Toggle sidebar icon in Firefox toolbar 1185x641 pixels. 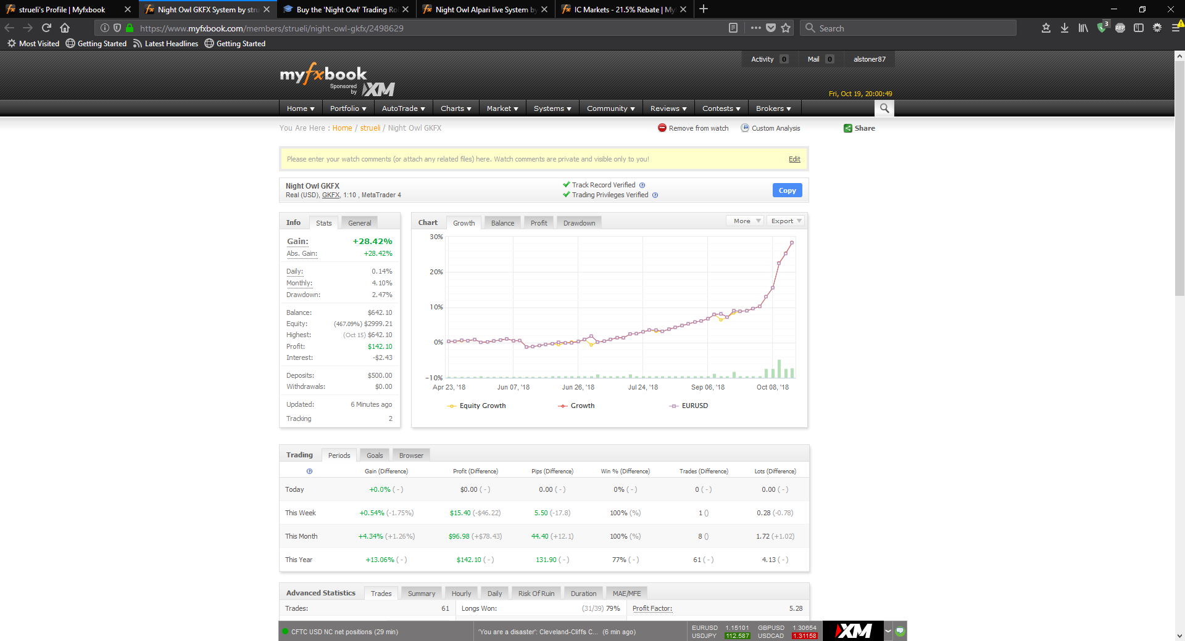coord(1139,28)
